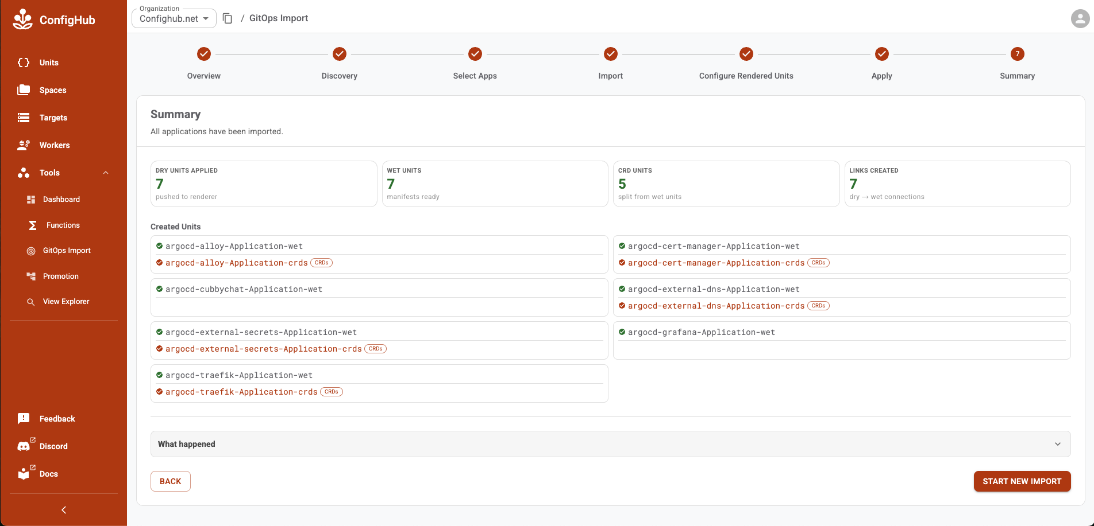Open Units in the sidebar

coord(49,63)
